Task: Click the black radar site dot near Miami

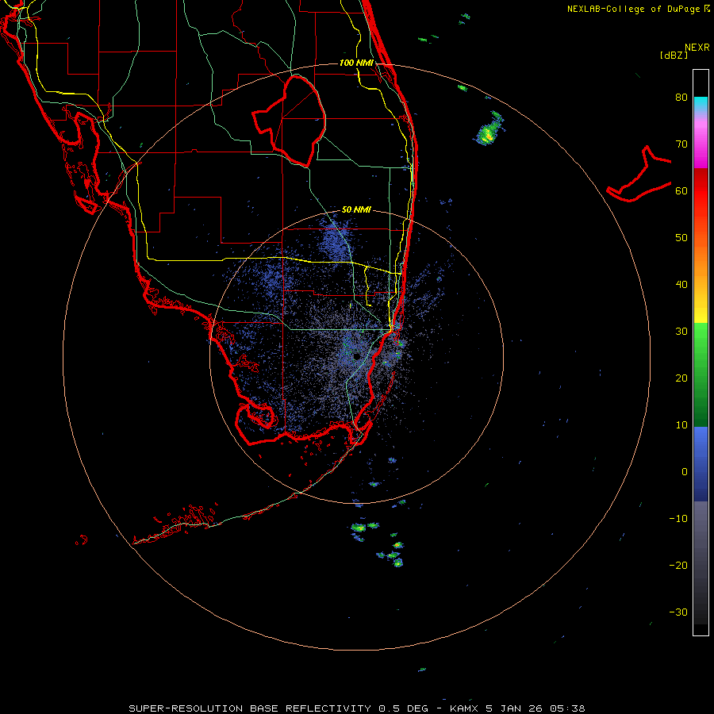Action: 356,356
